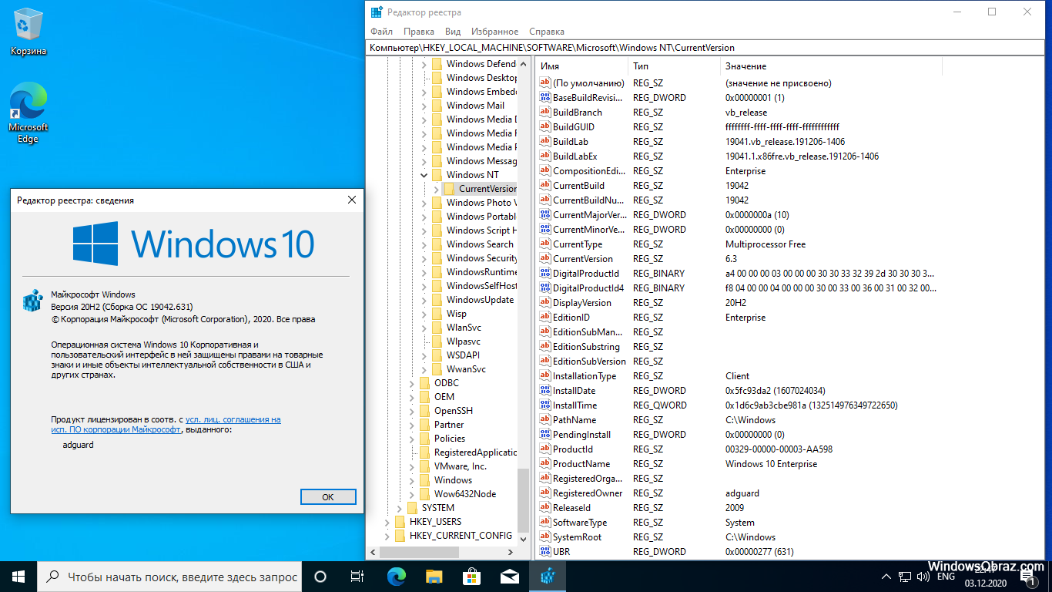Expand the HKEY_USERS hive
Viewport: 1052px width, 592px height.
pos(387,522)
